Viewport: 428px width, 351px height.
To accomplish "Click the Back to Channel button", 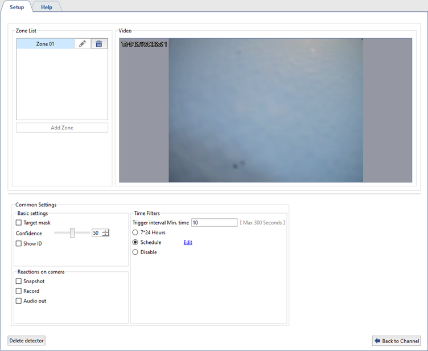I will [396, 341].
